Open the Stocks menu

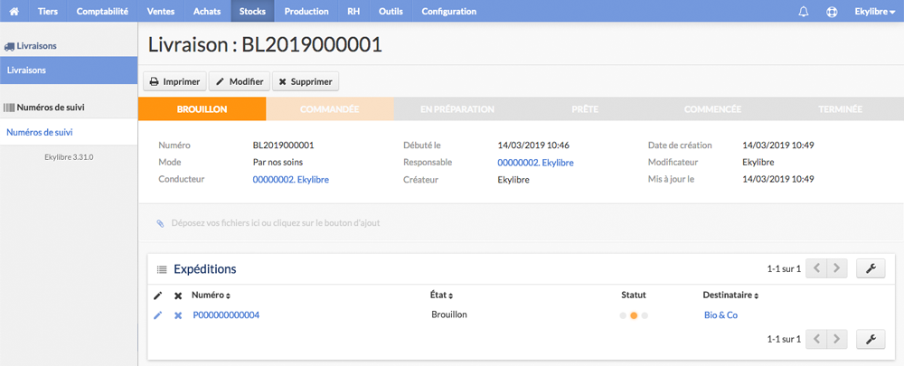coord(253,11)
